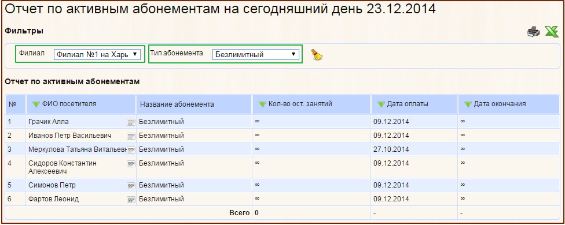The image size is (565, 225).
Task: Click the Филиал filter label
Action: point(32,53)
